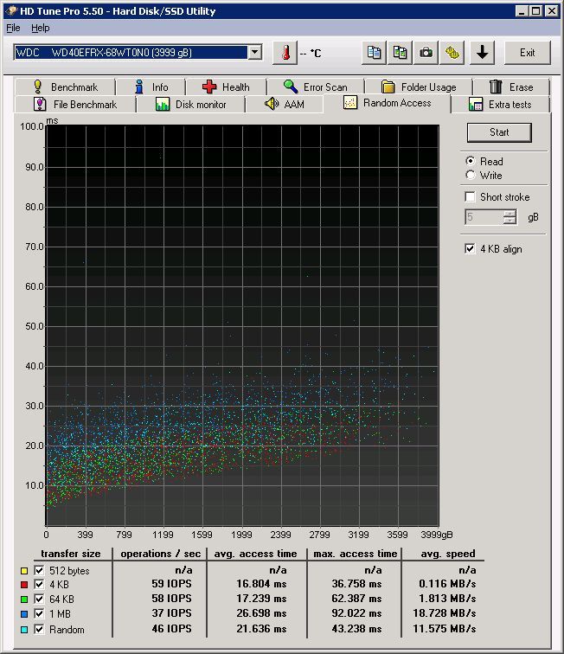Uncheck the 1 MB transfer size
The height and width of the screenshot is (654, 564).
click(x=39, y=614)
